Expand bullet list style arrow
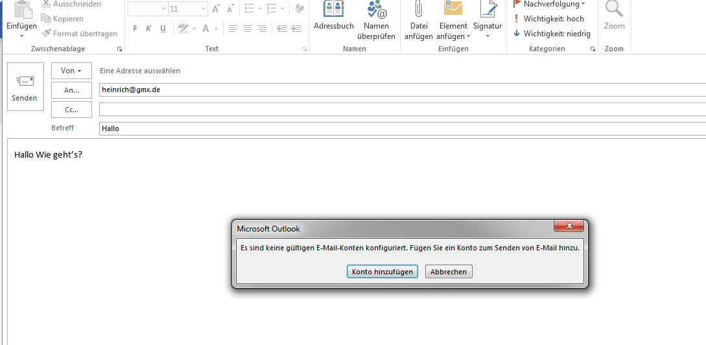The image size is (706, 345). coord(259,8)
